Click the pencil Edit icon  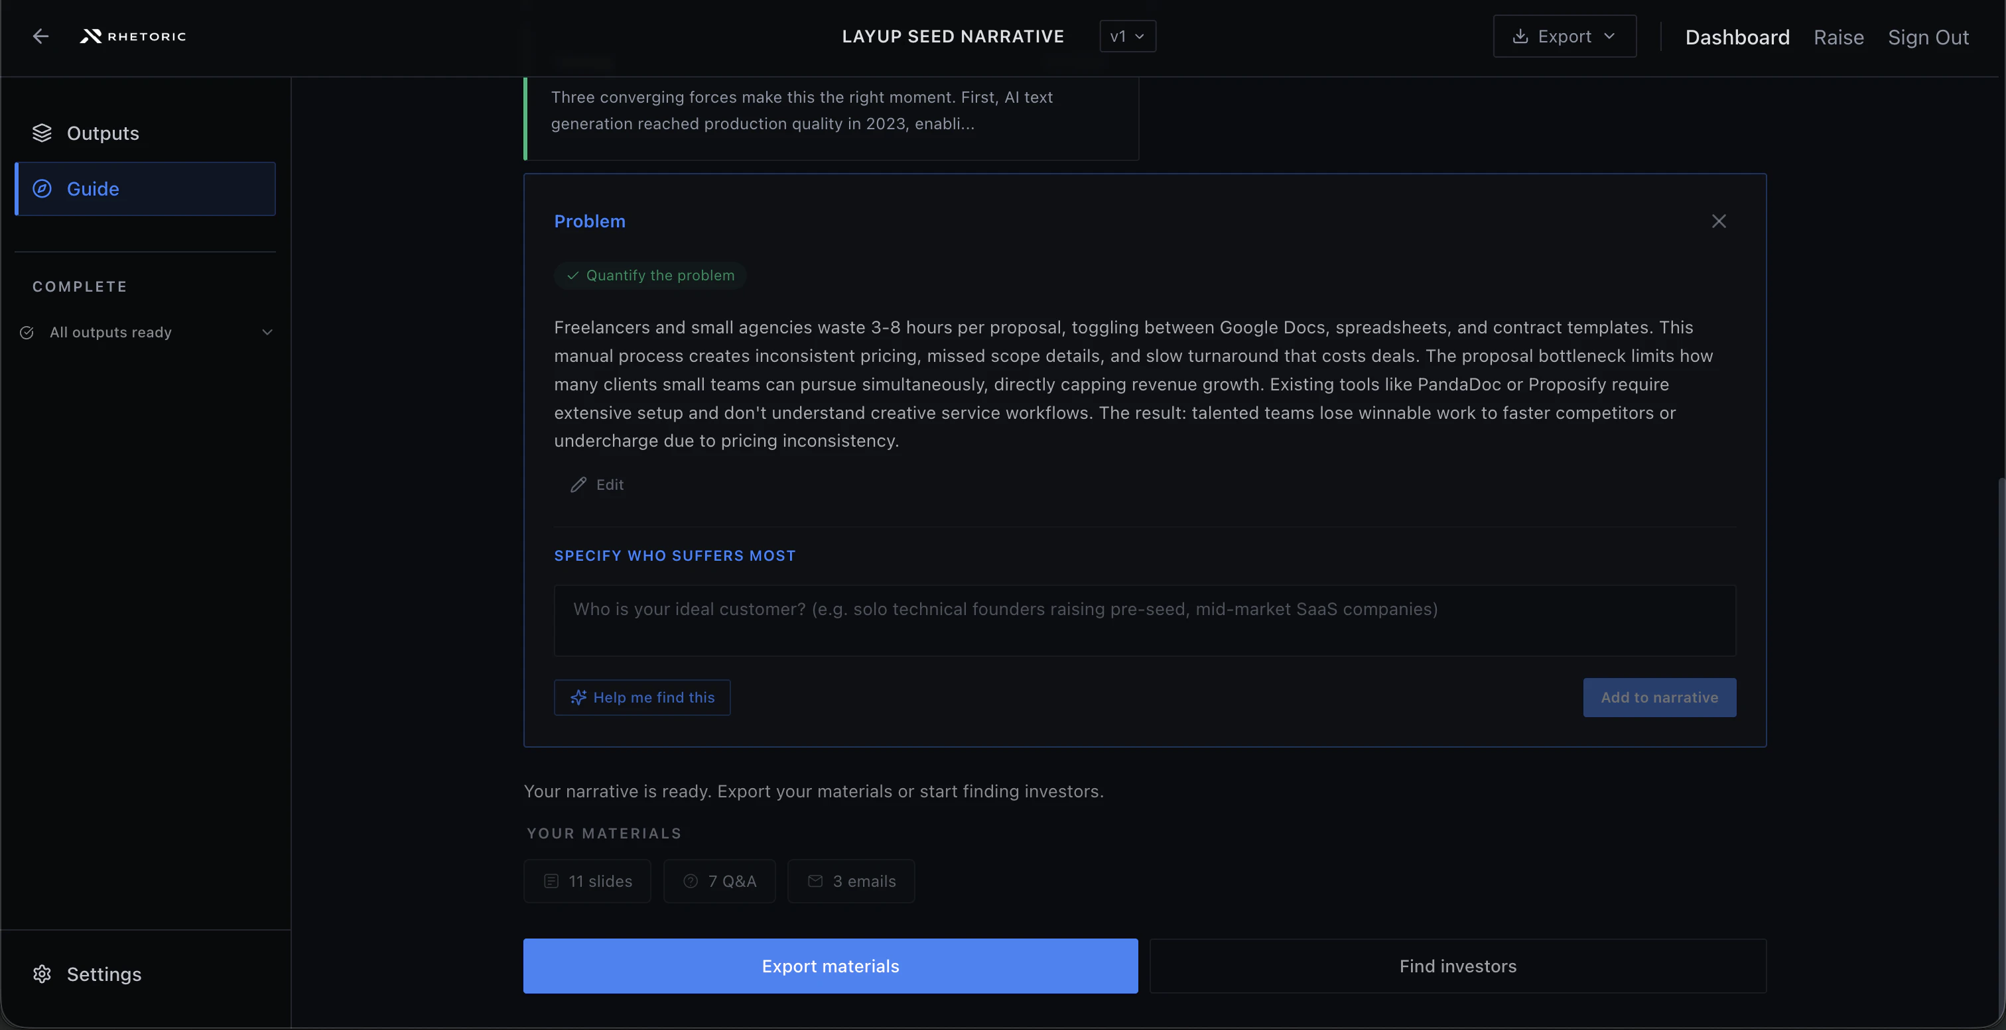pos(578,485)
